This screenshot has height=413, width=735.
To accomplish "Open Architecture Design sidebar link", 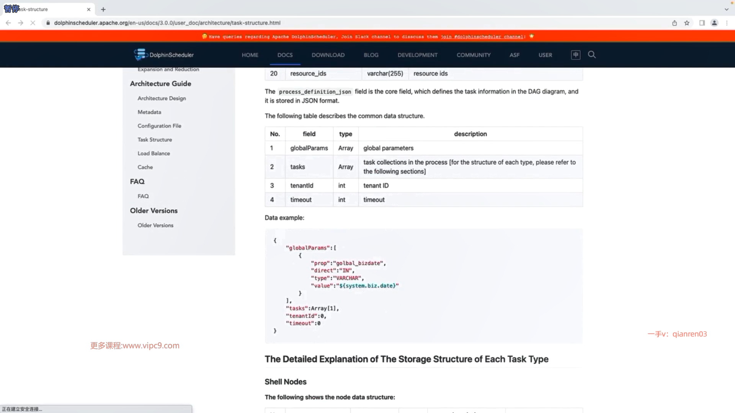I will [x=162, y=98].
